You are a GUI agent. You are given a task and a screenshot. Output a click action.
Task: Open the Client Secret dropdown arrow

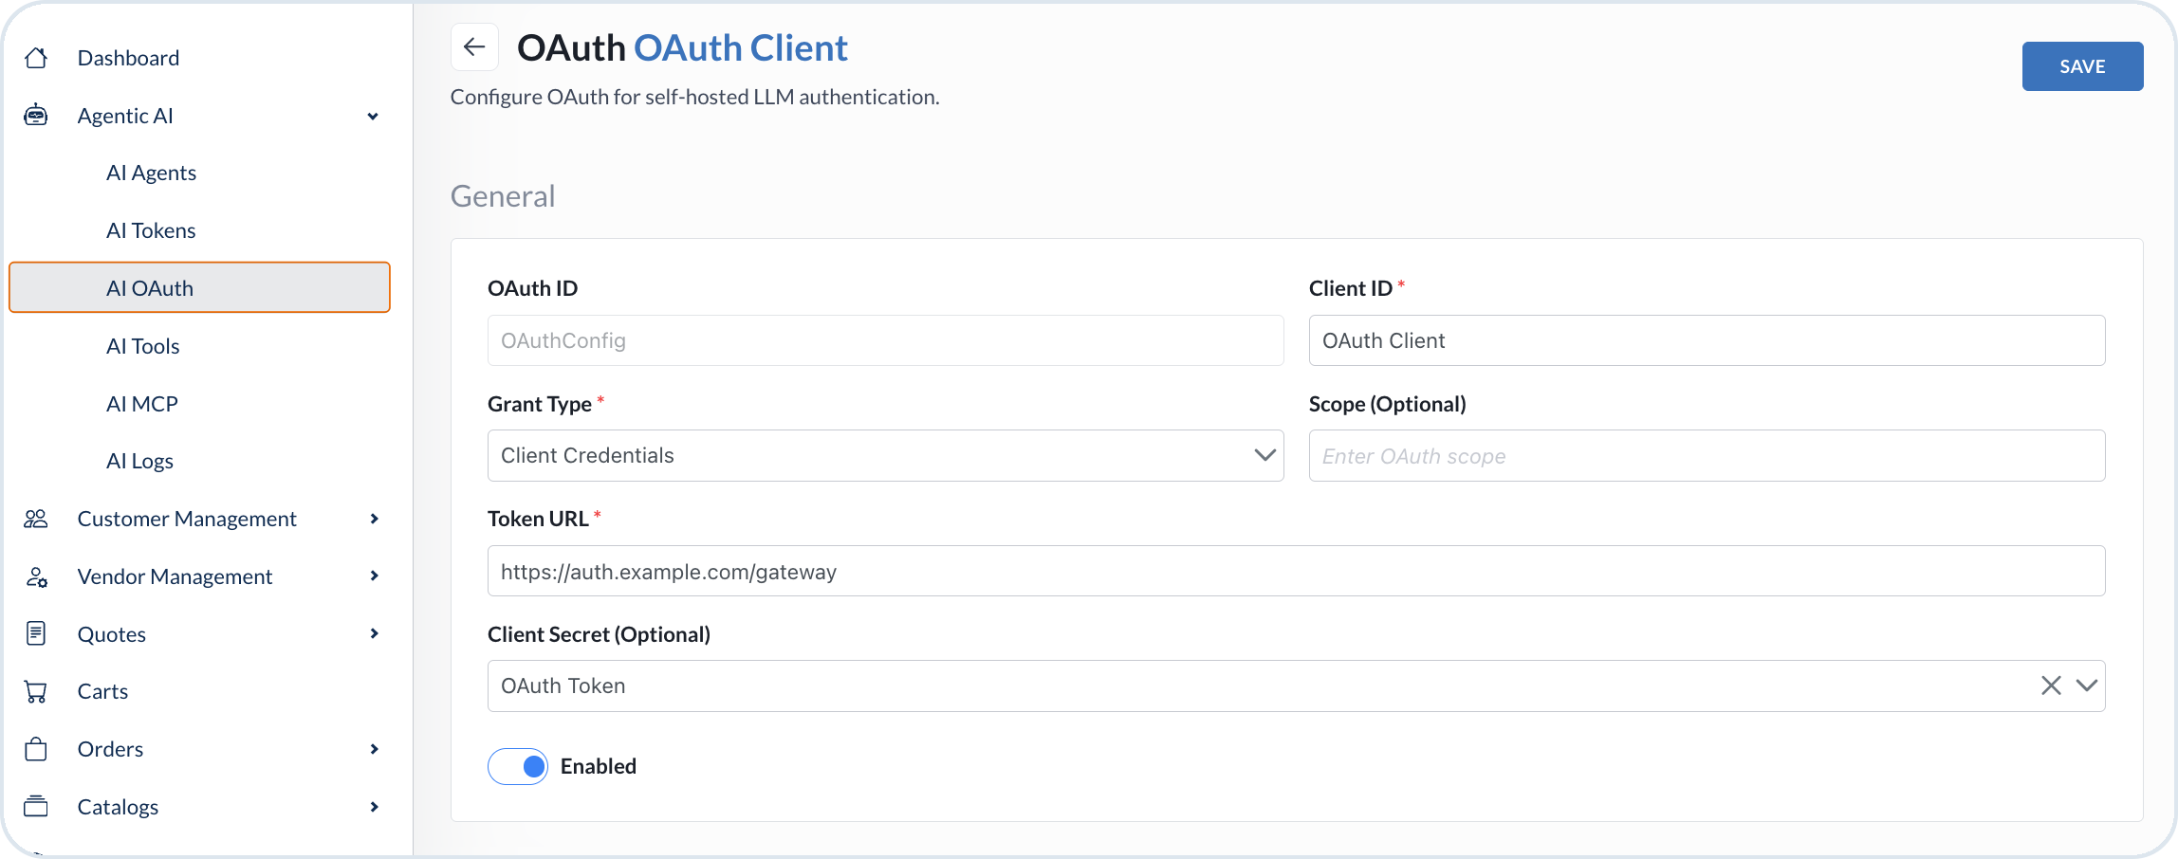click(x=2086, y=685)
